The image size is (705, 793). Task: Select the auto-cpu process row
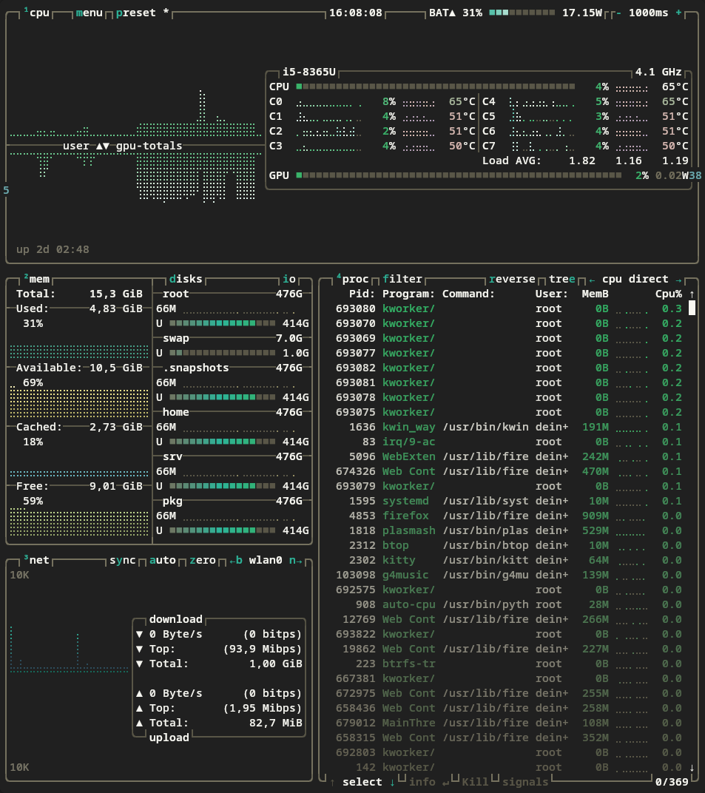tap(509, 604)
